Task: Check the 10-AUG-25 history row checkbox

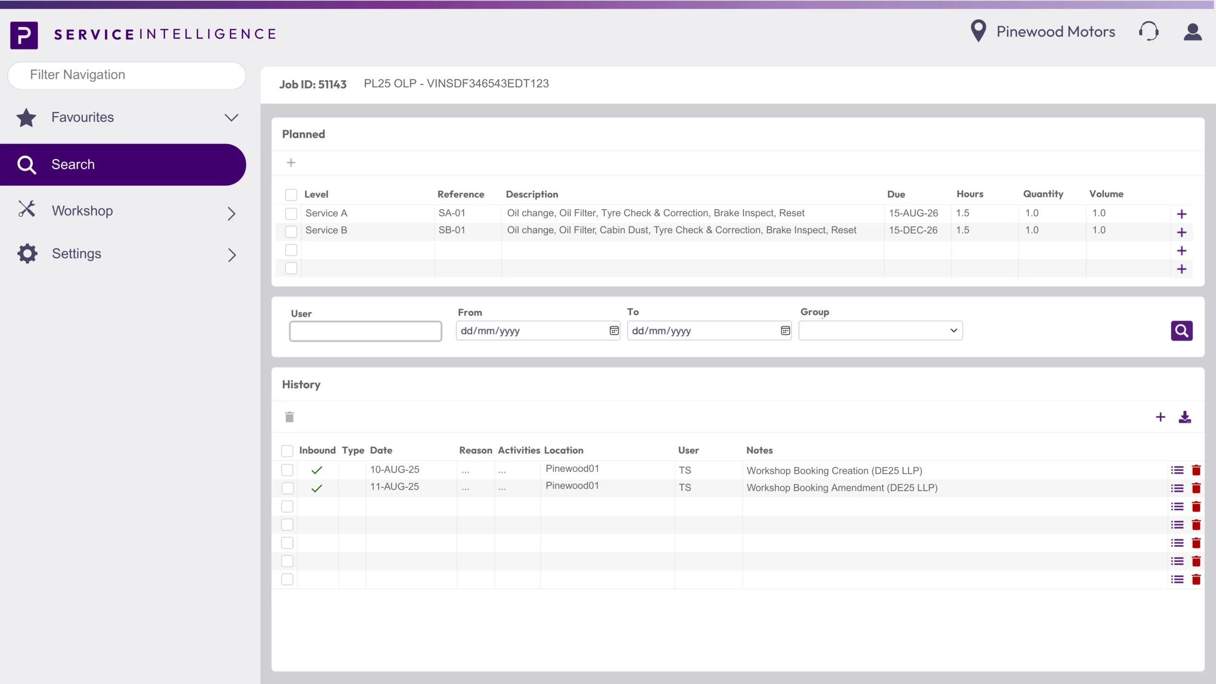Action: (287, 470)
